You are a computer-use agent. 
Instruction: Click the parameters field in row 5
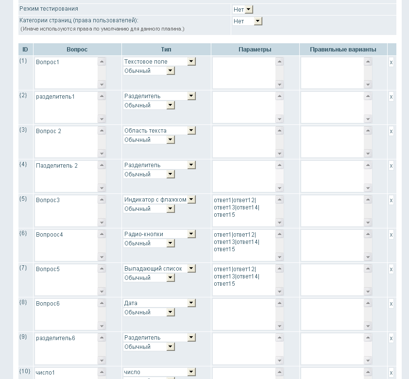(x=244, y=211)
